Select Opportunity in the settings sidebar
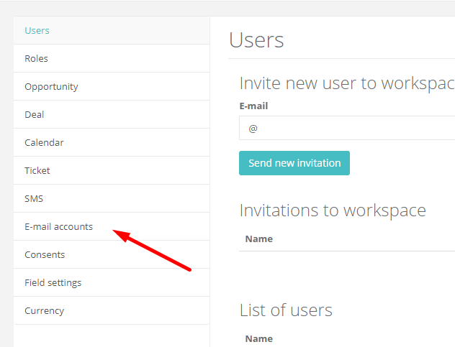This screenshot has width=455, height=347. tap(112, 87)
